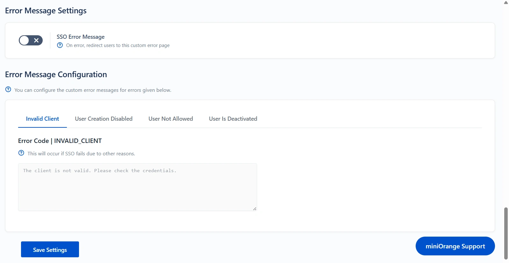
Task: Focus the invalid client error message textarea
Action: click(x=137, y=187)
